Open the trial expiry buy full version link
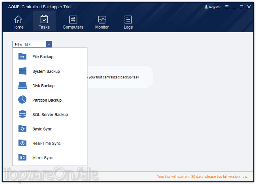256x184 pixels. pyautogui.click(x=202, y=177)
